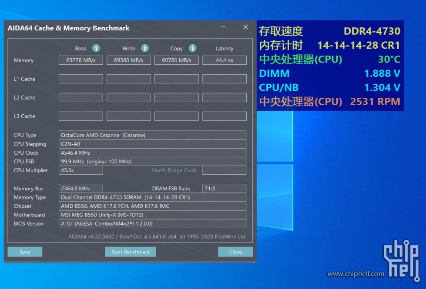Click the Motherboard value MSI MEG B550 Unify-X

[152, 215]
